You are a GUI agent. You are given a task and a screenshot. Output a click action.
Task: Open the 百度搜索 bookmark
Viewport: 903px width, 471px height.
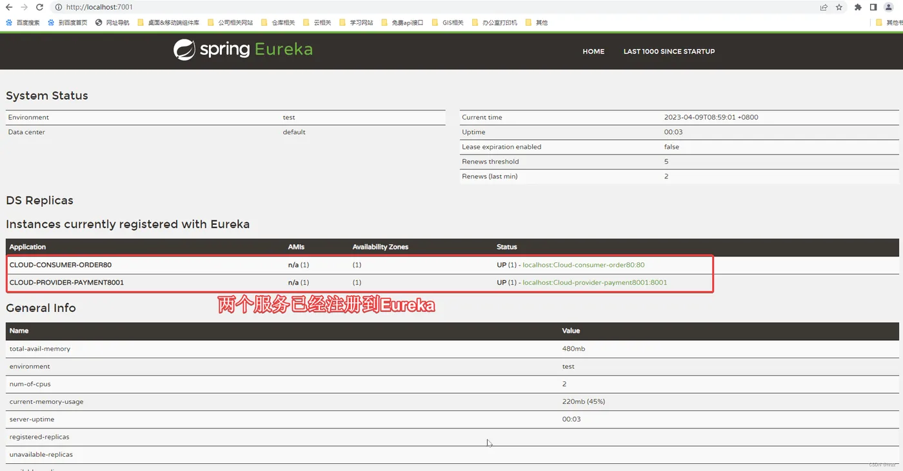coord(23,23)
